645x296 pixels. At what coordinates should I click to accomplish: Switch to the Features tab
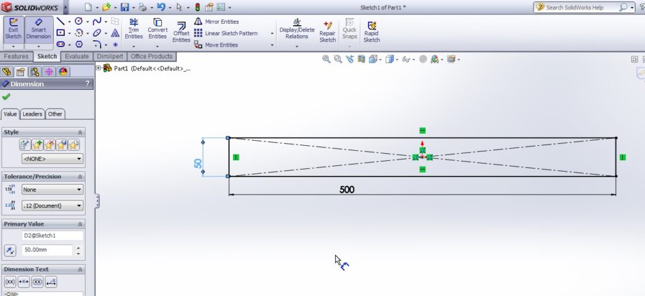tap(16, 56)
